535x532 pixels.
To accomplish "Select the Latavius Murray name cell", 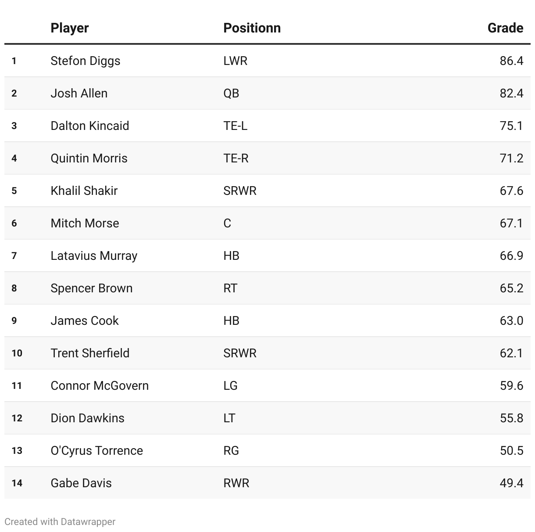I will (94, 255).
